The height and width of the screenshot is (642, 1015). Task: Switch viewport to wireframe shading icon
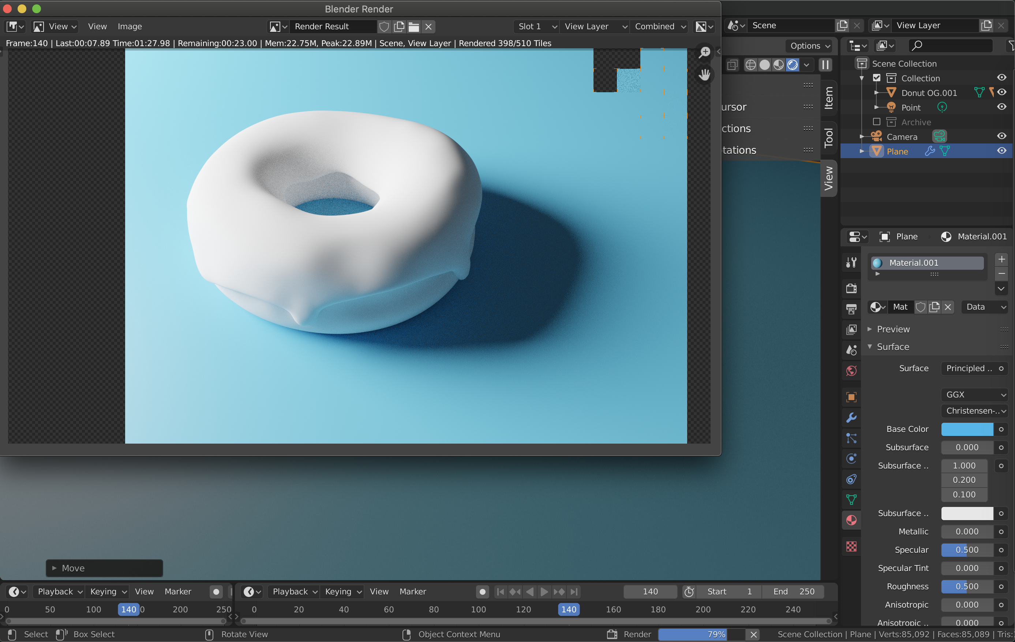(x=750, y=65)
